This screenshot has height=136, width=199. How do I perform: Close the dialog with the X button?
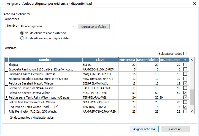point(192,4)
